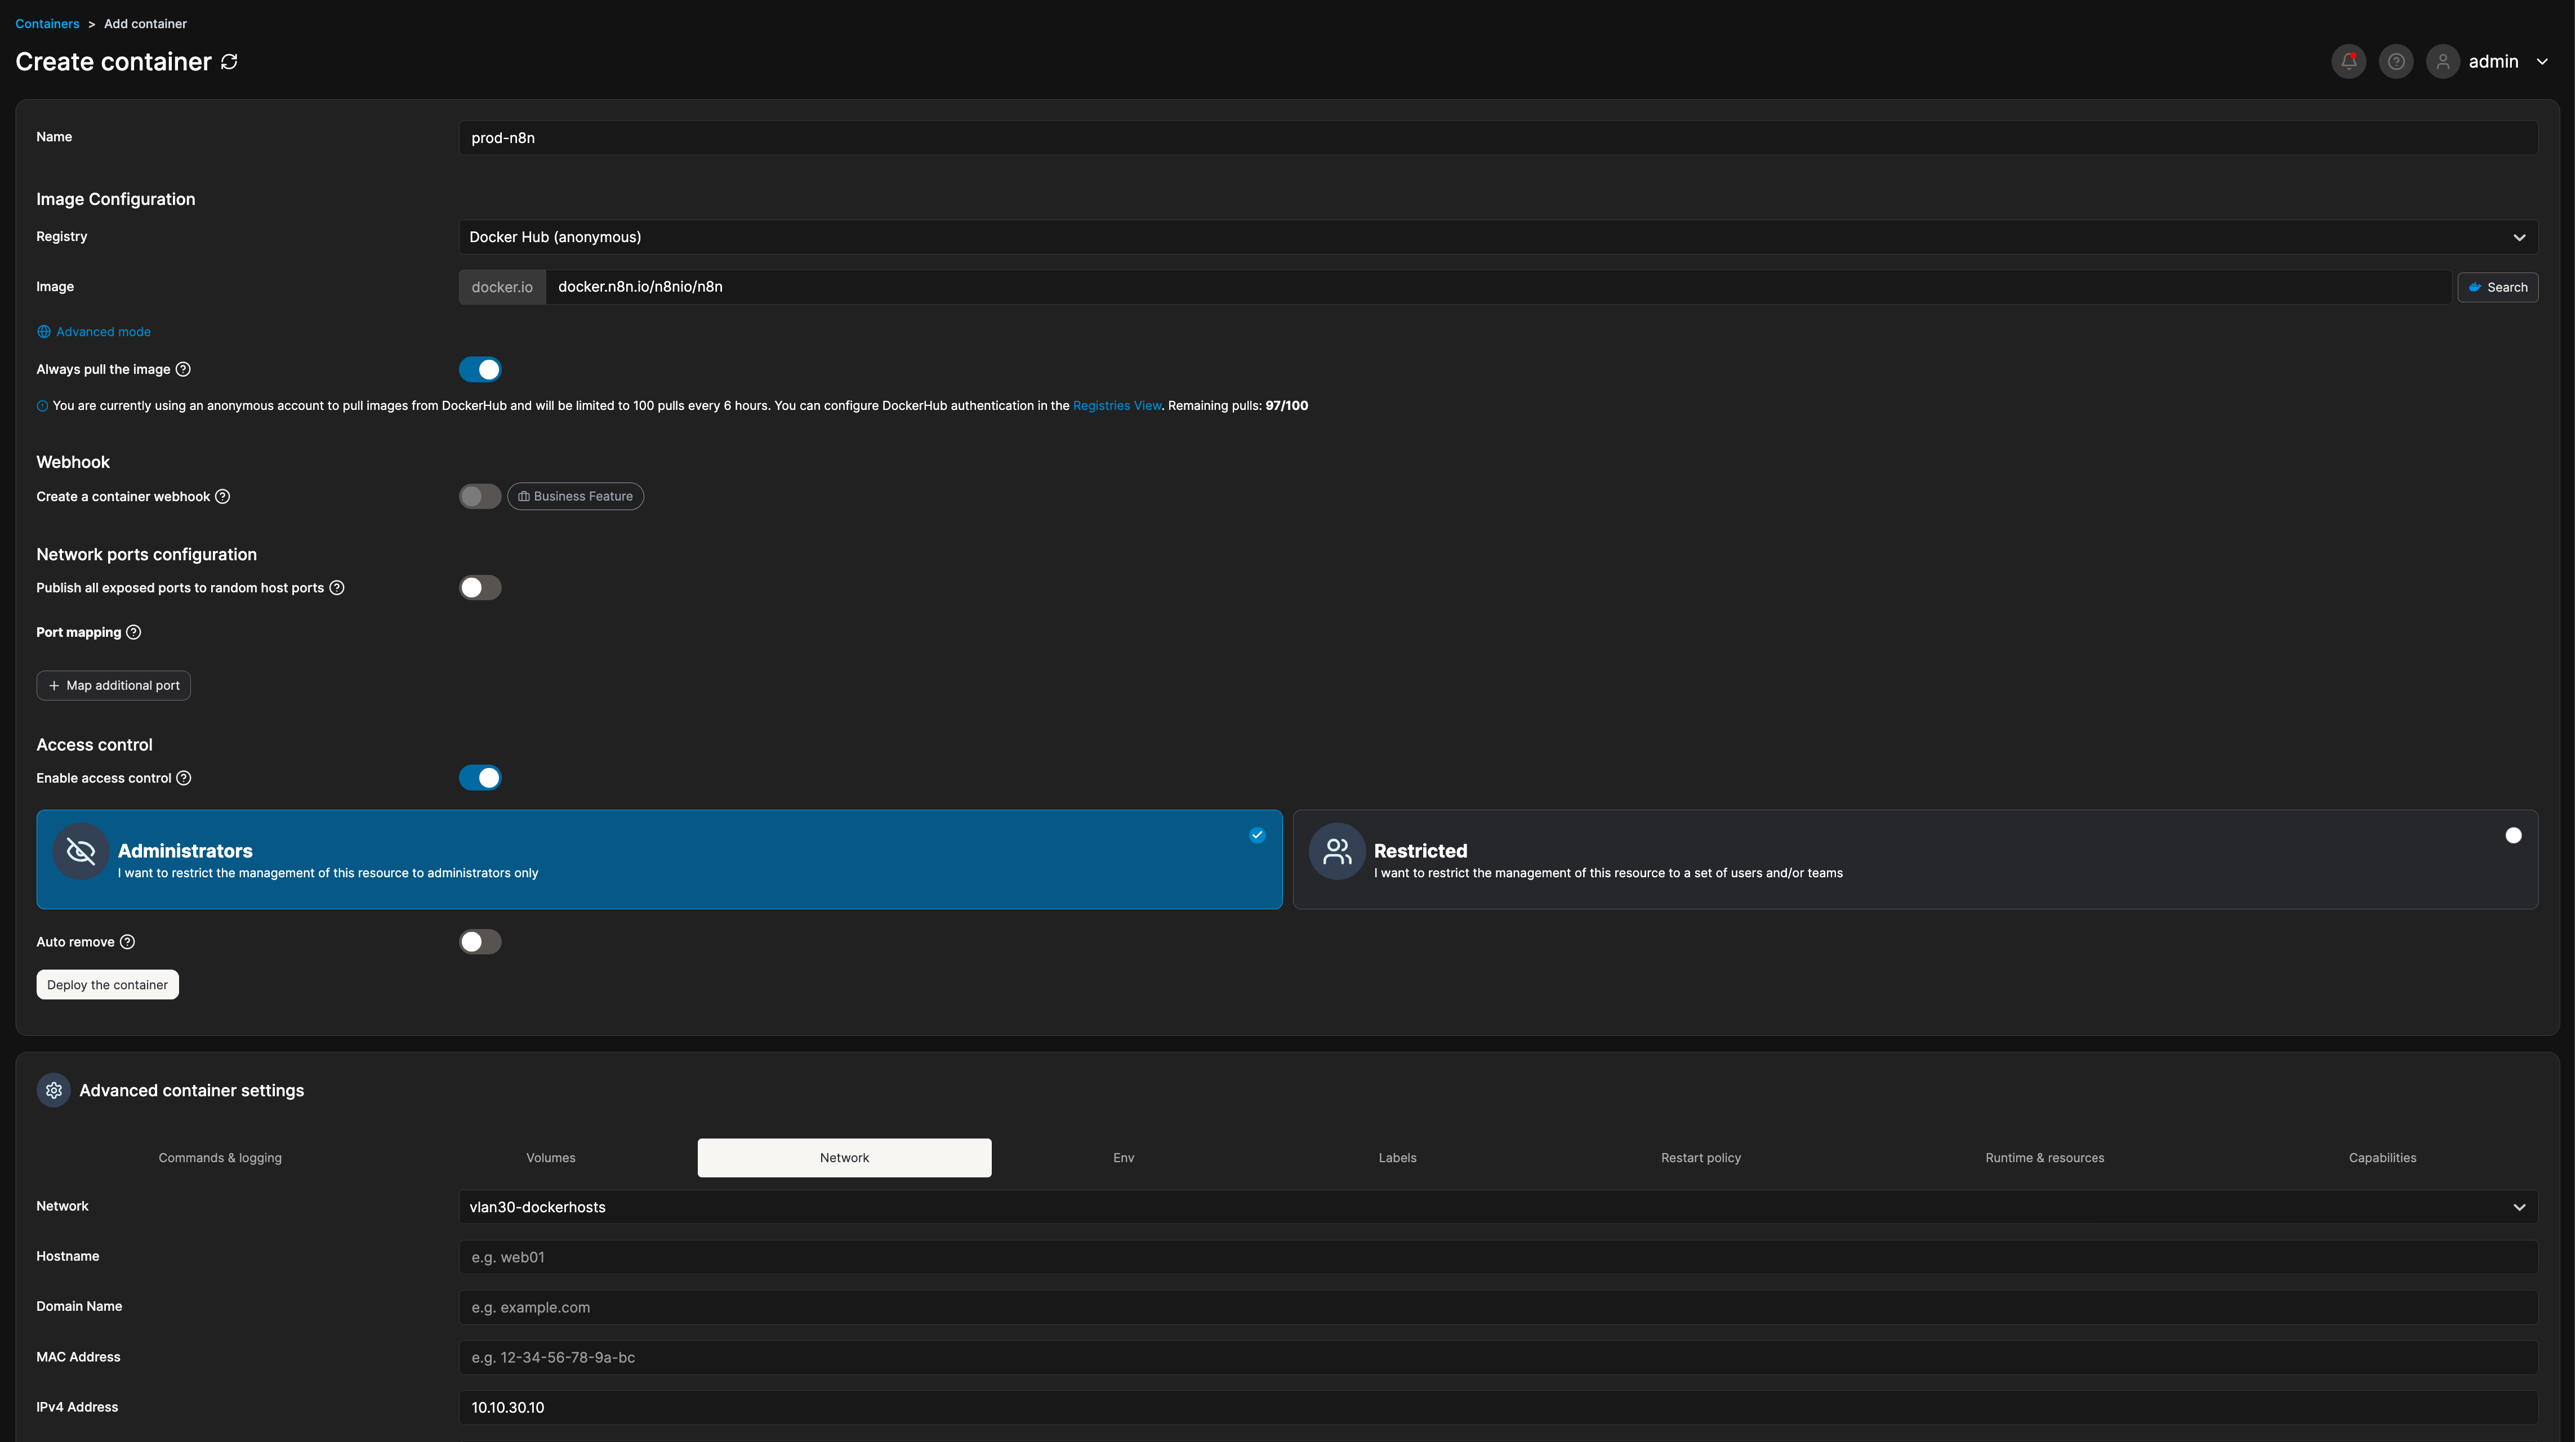The width and height of the screenshot is (2576, 1442).
Task: Click the Port mapping help icon
Action: point(134,632)
